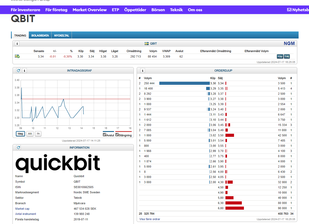Click the Volym value 88 454
The width and height of the screenshot is (309, 224).
click(x=152, y=56)
